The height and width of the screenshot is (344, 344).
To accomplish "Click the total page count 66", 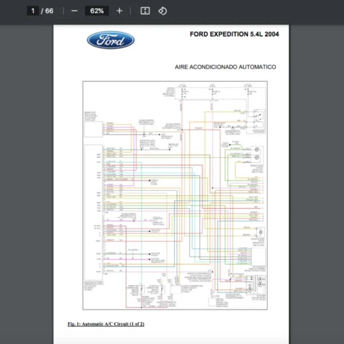I will pos(49,11).
